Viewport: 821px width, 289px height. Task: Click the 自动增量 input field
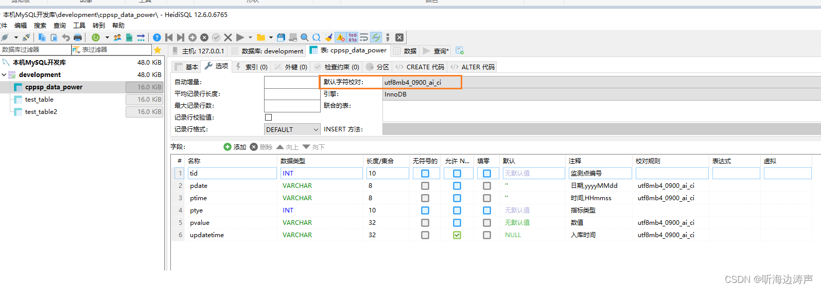(x=292, y=82)
